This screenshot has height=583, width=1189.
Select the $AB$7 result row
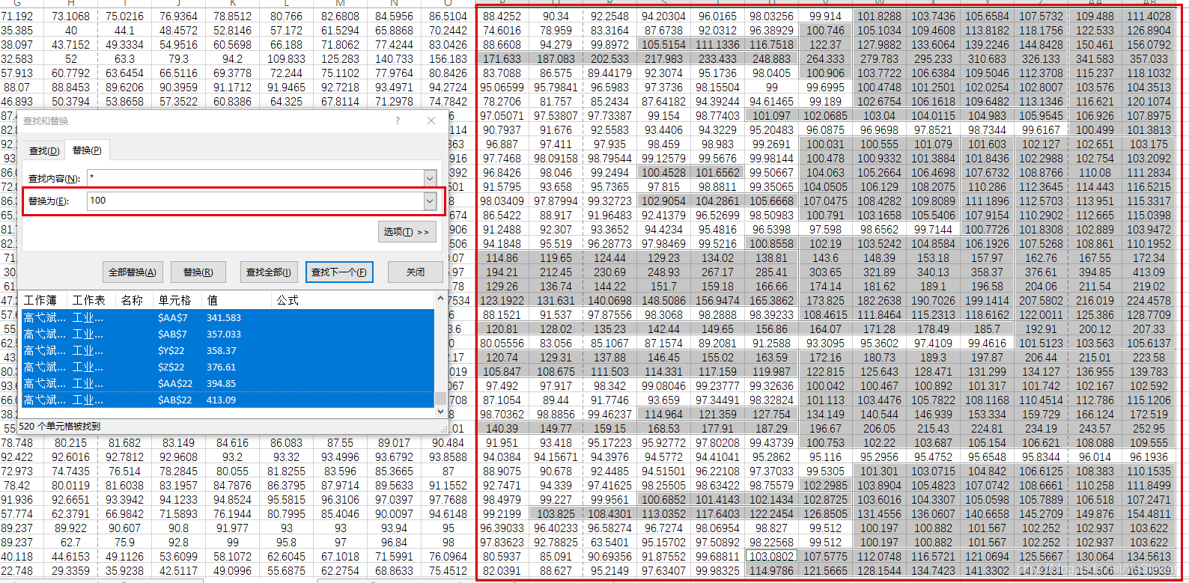[228, 335]
